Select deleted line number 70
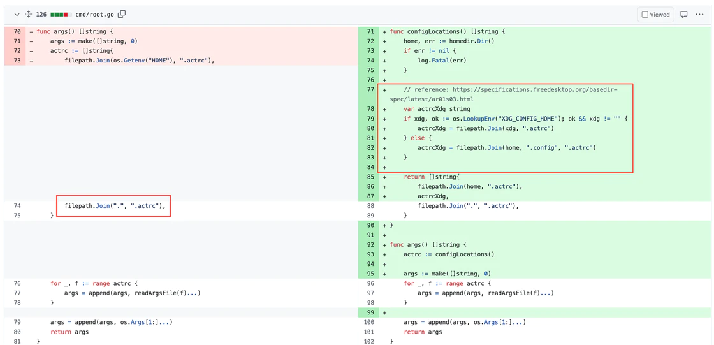 click(17, 31)
